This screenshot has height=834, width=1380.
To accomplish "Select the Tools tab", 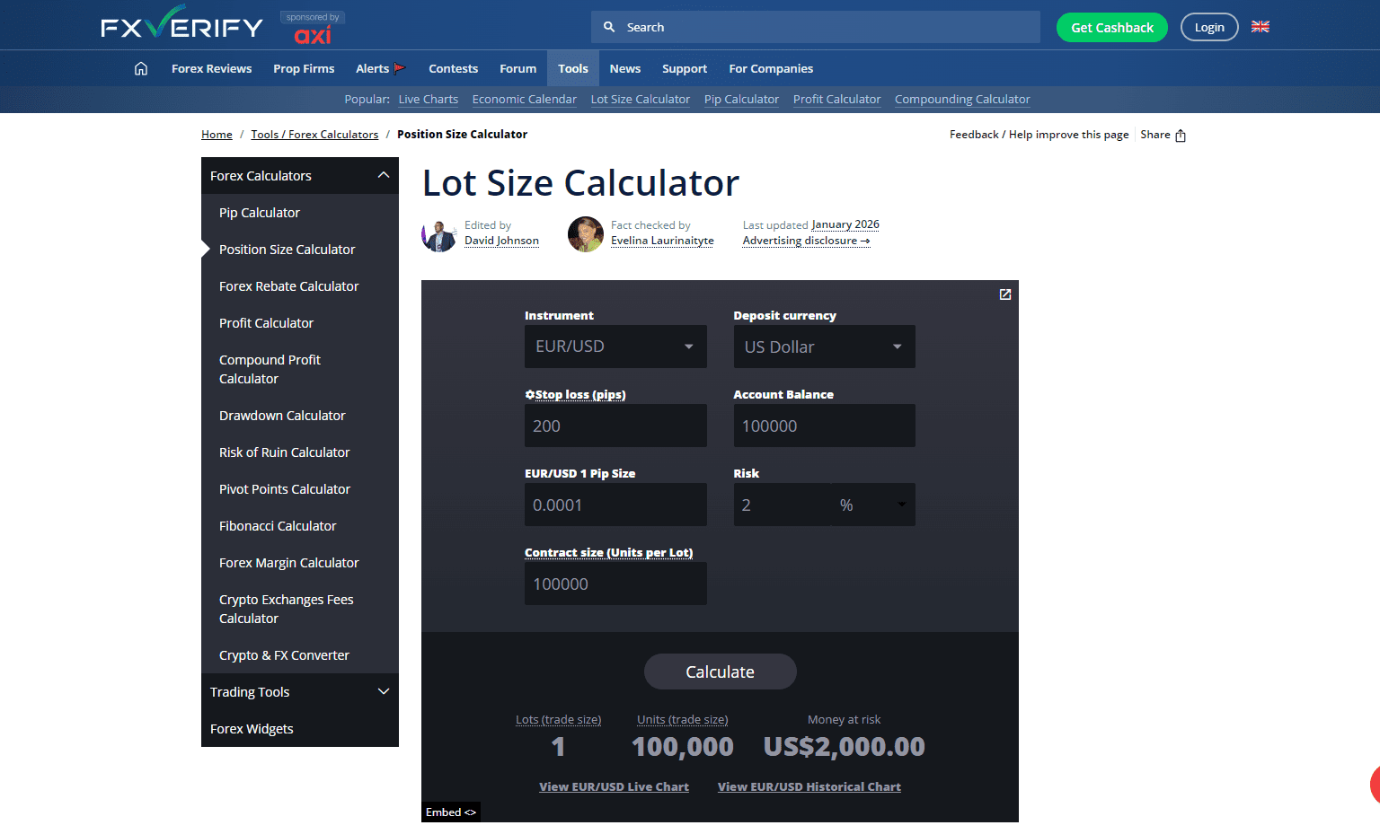I will (x=572, y=68).
